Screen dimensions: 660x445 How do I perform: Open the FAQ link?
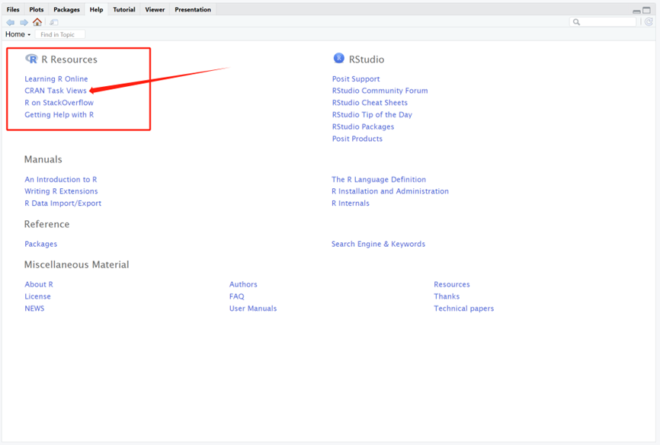(x=236, y=296)
